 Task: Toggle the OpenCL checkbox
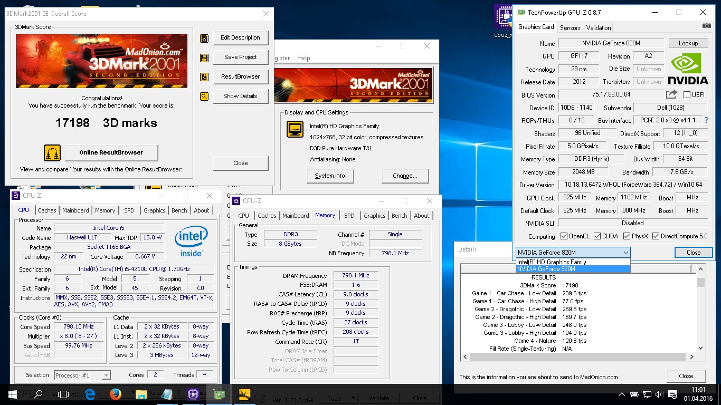[564, 236]
